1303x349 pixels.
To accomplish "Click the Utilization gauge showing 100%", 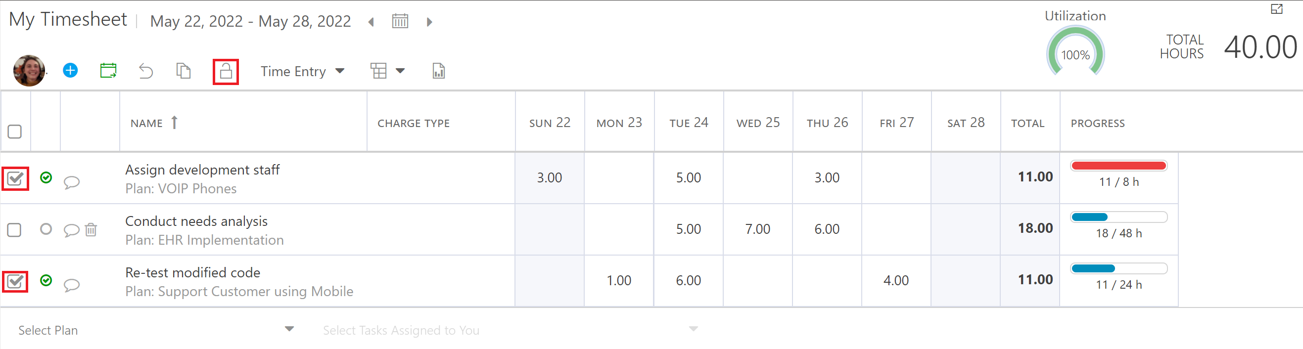I will pyautogui.click(x=1075, y=53).
